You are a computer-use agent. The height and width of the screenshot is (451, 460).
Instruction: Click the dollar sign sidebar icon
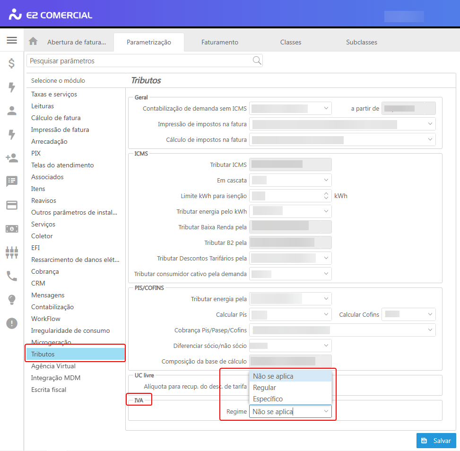tap(12, 64)
